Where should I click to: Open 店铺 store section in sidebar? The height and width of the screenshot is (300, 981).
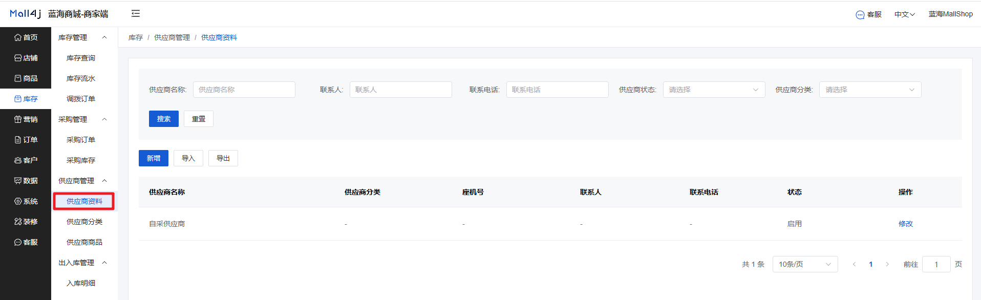26,58
